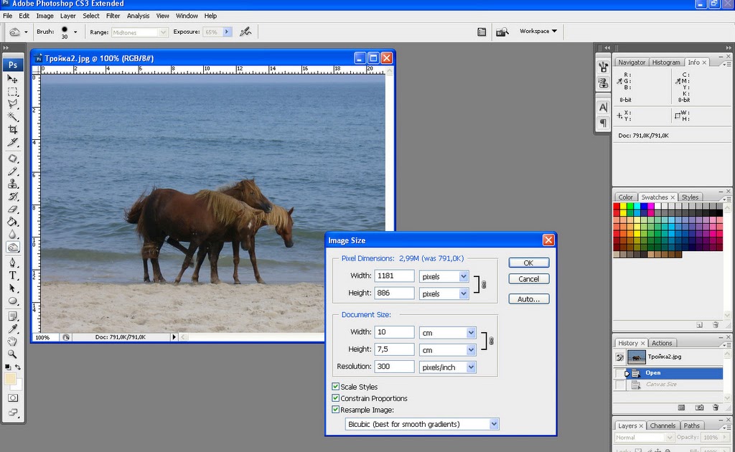
Task: Toggle Resample Image checkbox
Action: pos(336,410)
